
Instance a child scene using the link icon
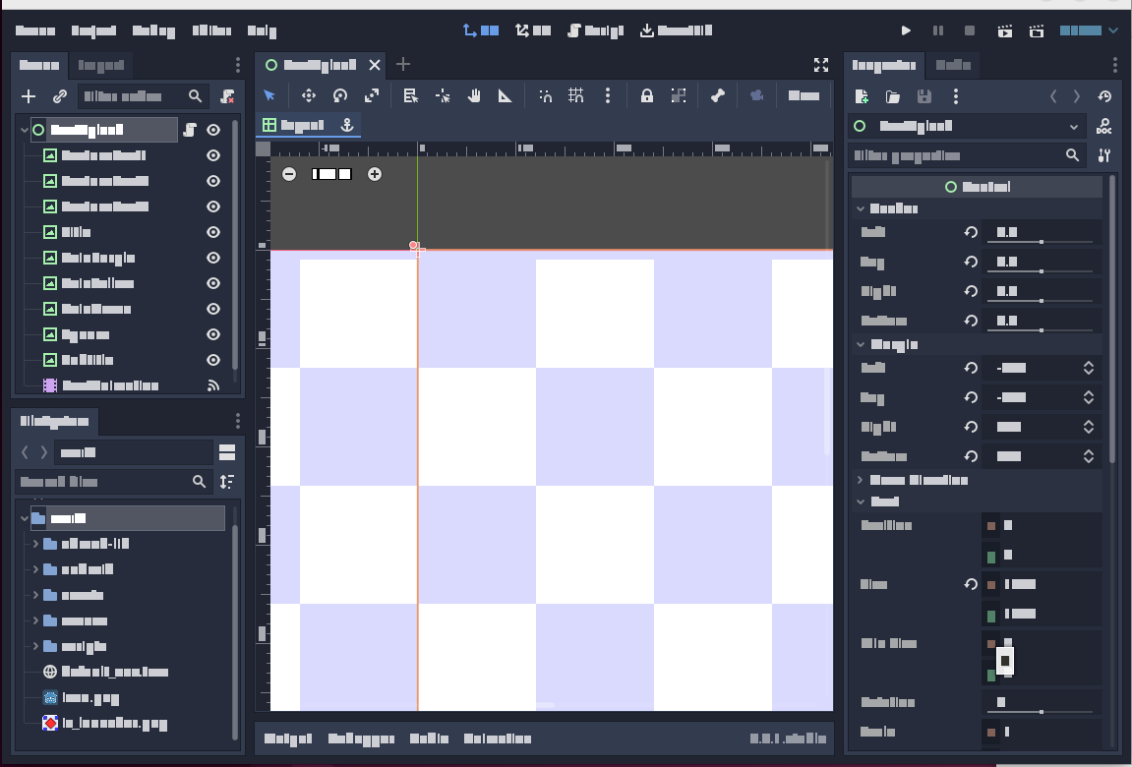point(60,96)
